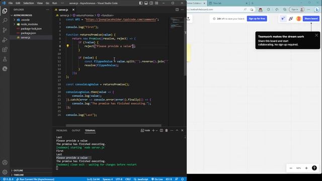Open the File menu
Screen dimensions: 322x181
11,3
